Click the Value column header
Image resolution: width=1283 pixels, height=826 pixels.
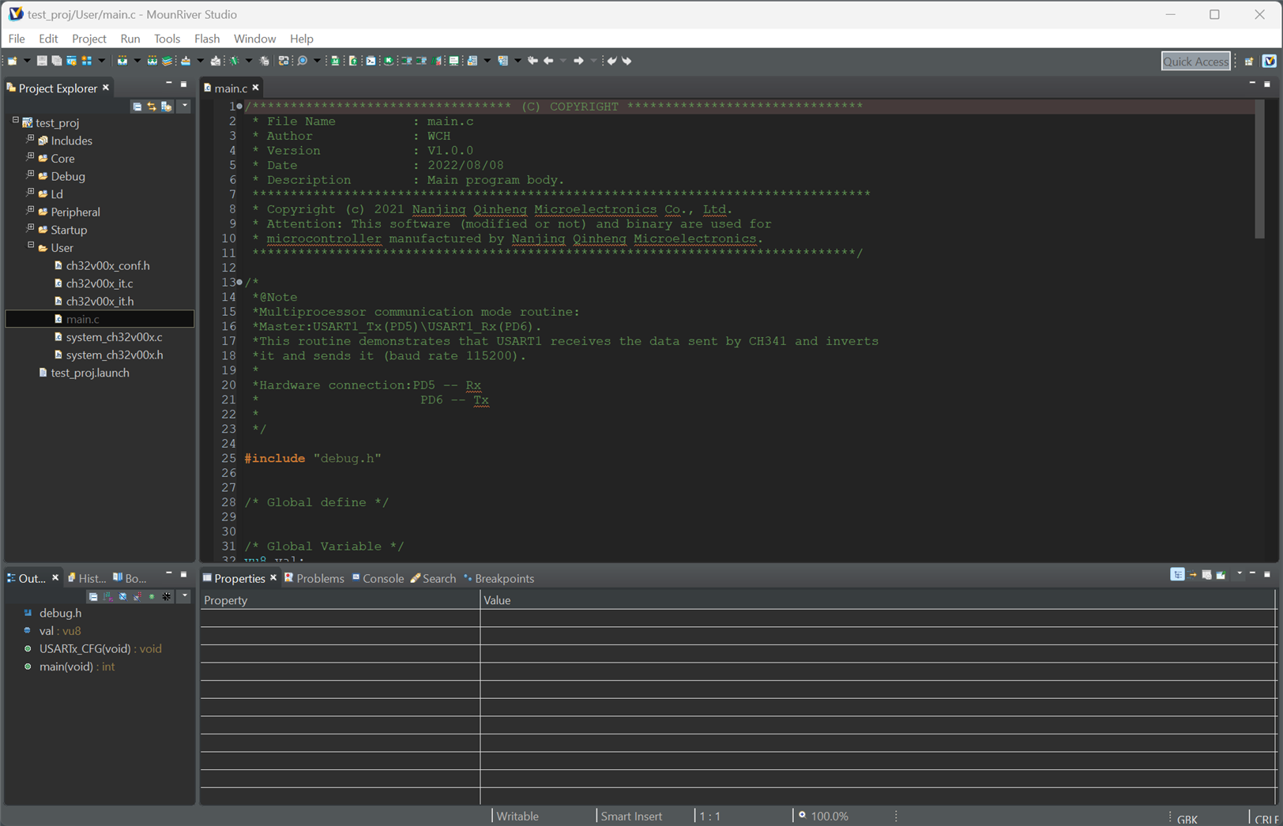tap(878, 600)
